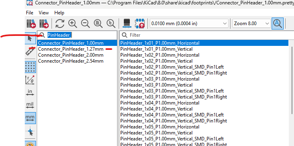Open the 3D viewer chip icon

pyautogui.click(x=127, y=24)
